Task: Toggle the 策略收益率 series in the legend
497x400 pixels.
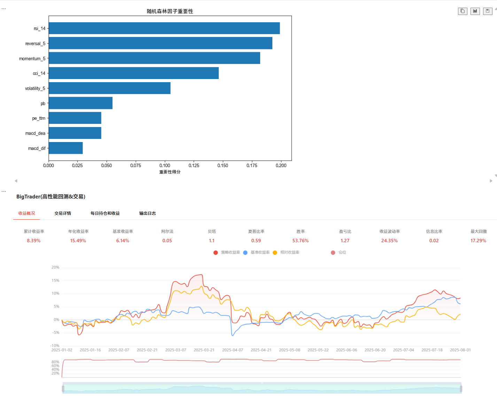Action: [227, 252]
